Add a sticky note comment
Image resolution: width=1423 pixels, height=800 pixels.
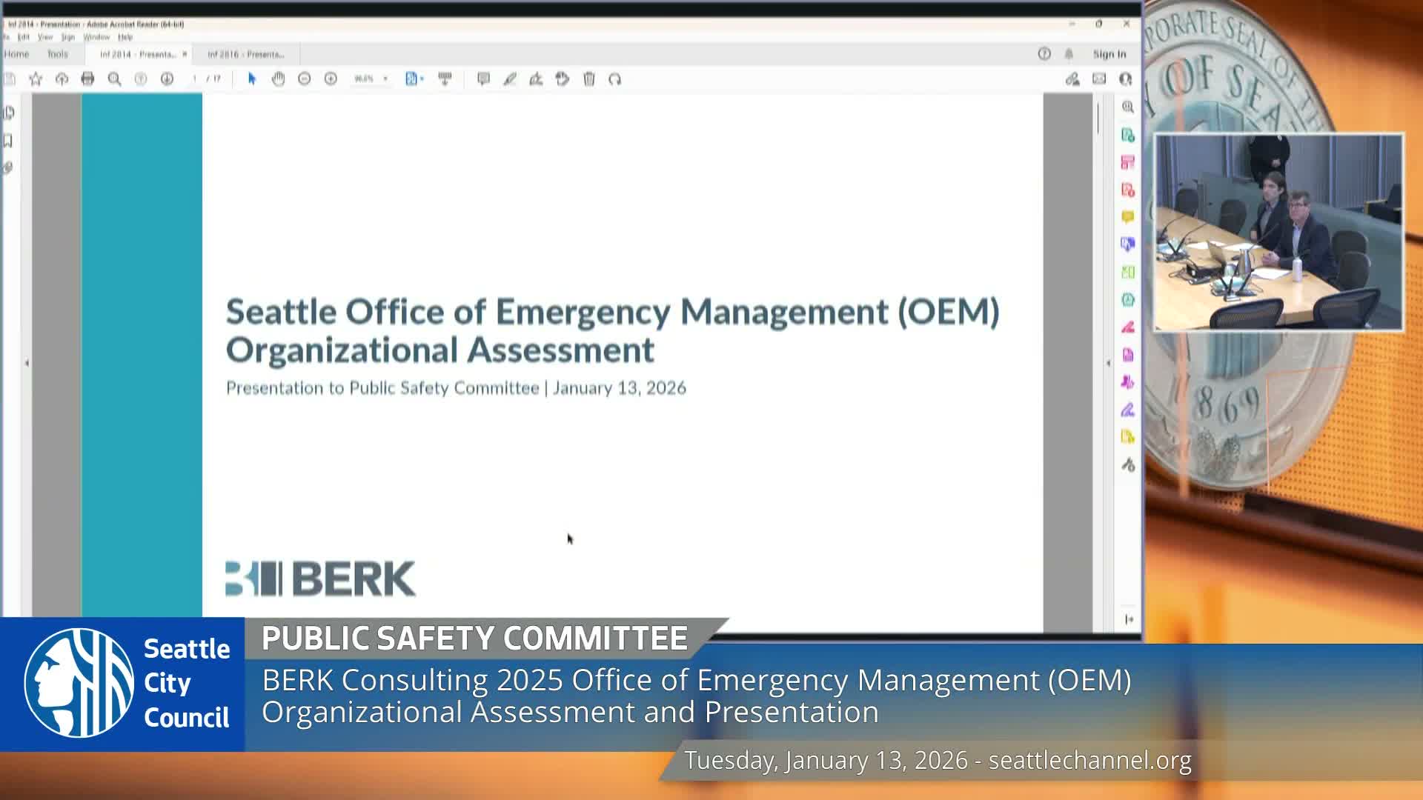click(x=483, y=79)
